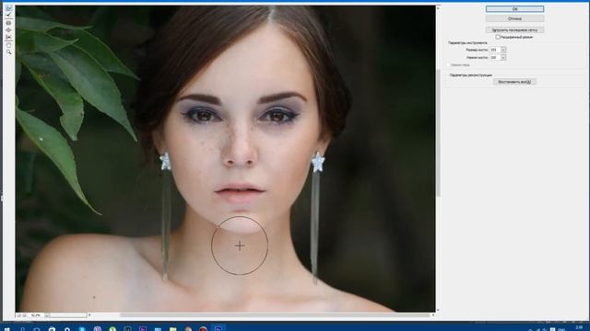Select the Forward Warp tool
The width and height of the screenshot is (590, 331).
(8, 7)
